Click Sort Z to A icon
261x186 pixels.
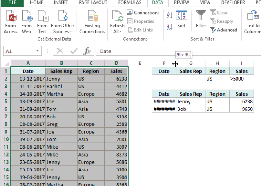[170, 27]
